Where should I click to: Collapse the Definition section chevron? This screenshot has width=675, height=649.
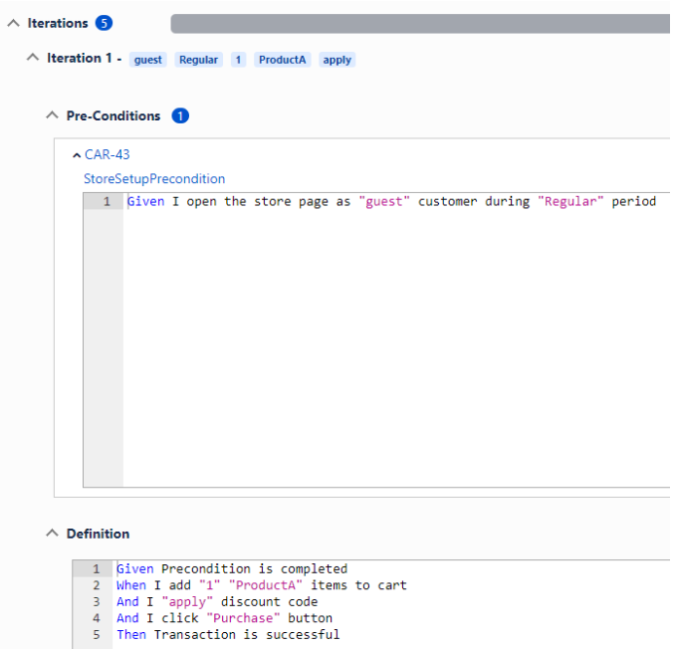[52, 534]
